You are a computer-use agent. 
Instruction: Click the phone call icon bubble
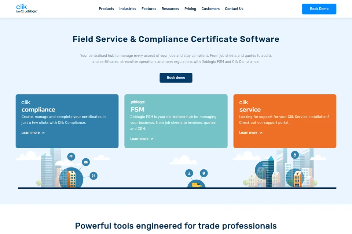93,176
